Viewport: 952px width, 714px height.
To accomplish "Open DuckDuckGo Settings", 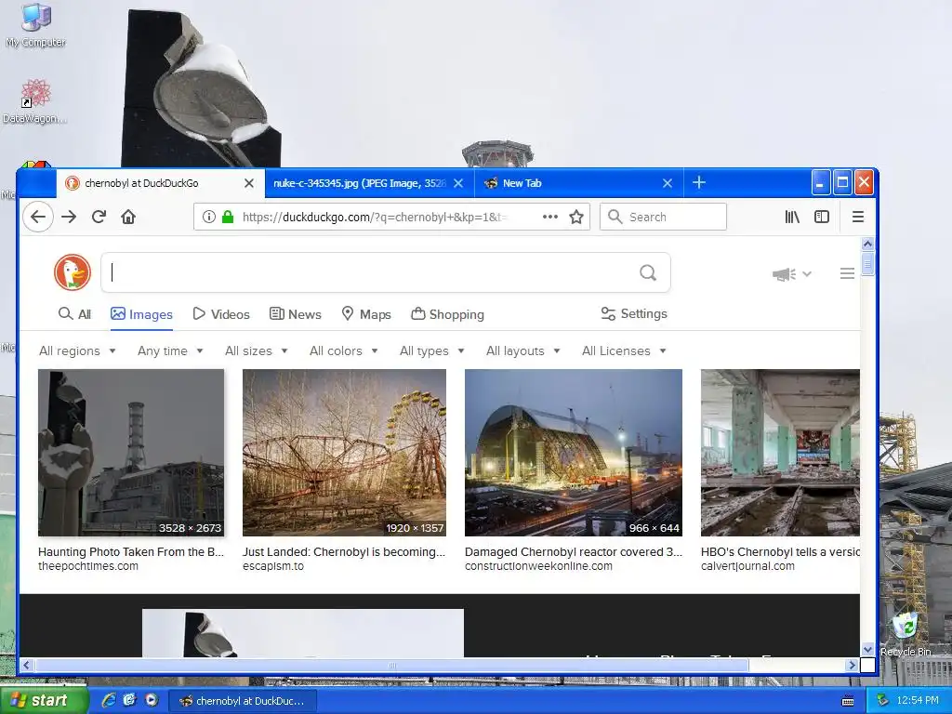I will (x=634, y=313).
